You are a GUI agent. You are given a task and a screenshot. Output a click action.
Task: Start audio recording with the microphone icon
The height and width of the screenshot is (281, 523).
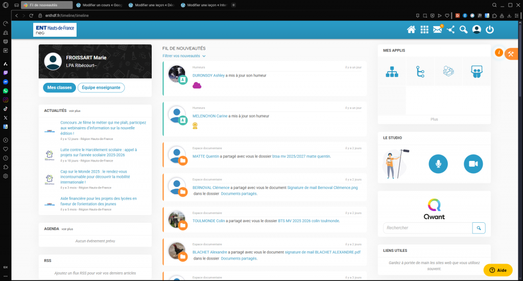pyautogui.click(x=438, y=163)
